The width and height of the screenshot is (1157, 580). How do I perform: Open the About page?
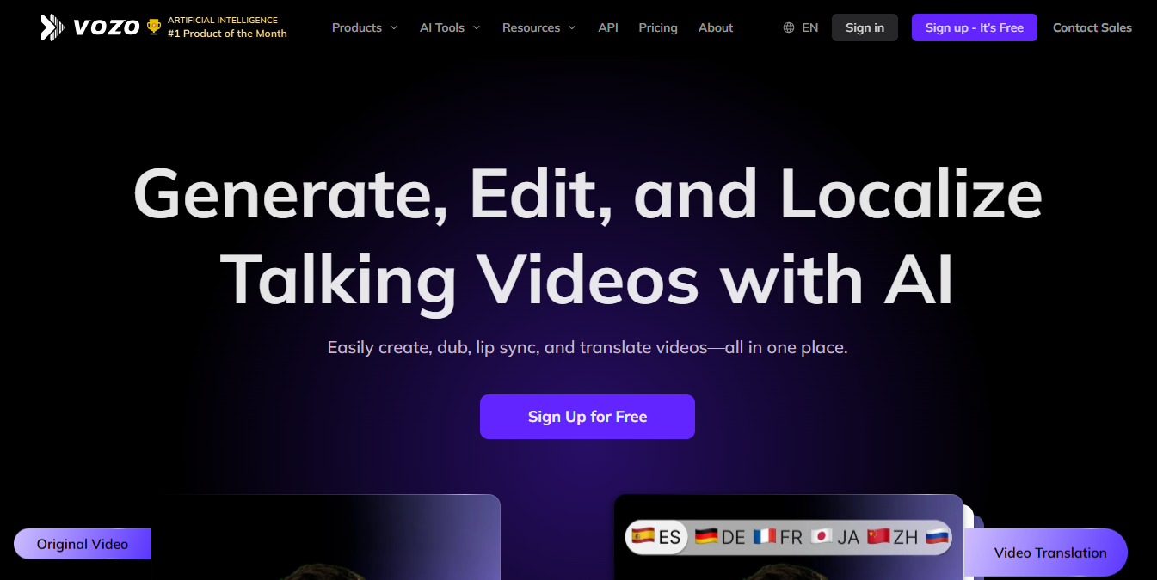tap(716, 27)
